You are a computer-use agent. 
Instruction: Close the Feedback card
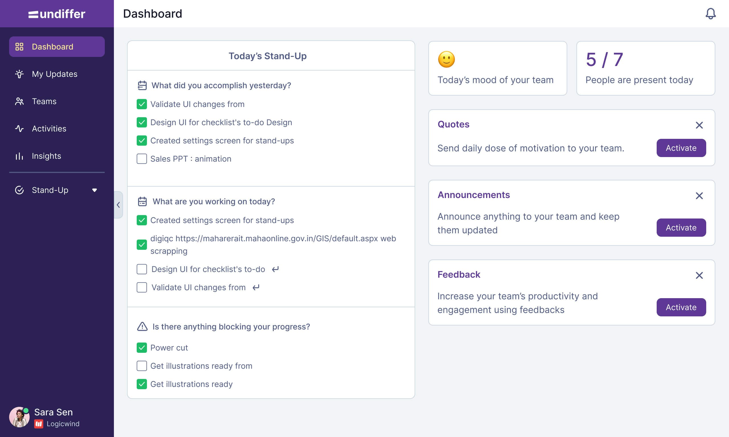coord(699,275)
